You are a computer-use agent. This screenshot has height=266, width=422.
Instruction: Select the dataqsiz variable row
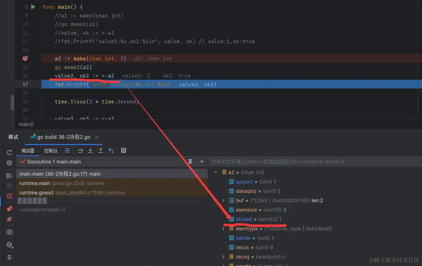315,191
